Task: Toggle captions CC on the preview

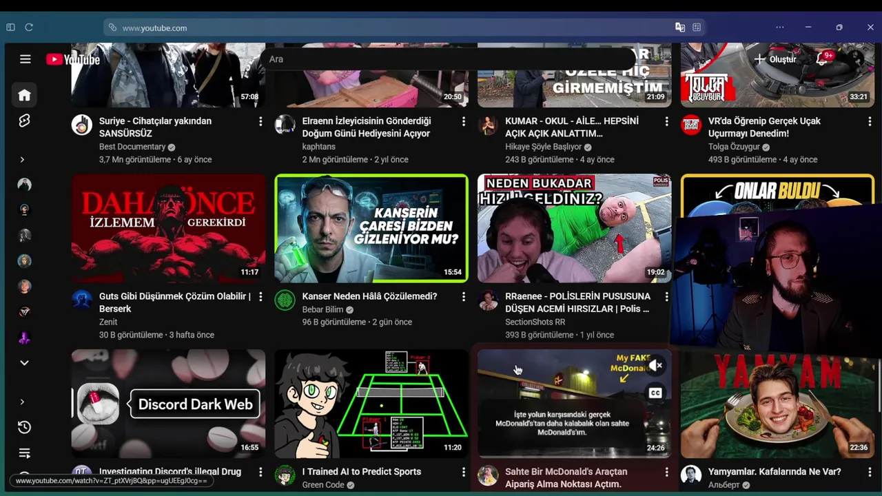Action: [655, 393]
